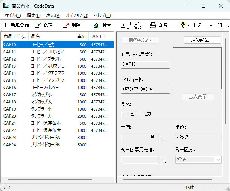The image size is (230, 191).
Task: Click the 品名 field コーヒー/モカ
Action: pos(171,114)
